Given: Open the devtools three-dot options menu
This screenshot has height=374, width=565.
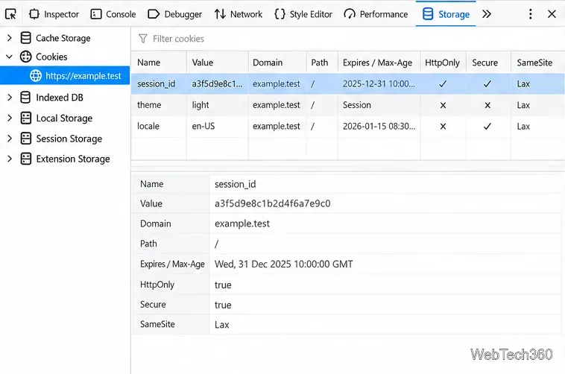Looking at the screenshot, I should (x=530, y=14).
